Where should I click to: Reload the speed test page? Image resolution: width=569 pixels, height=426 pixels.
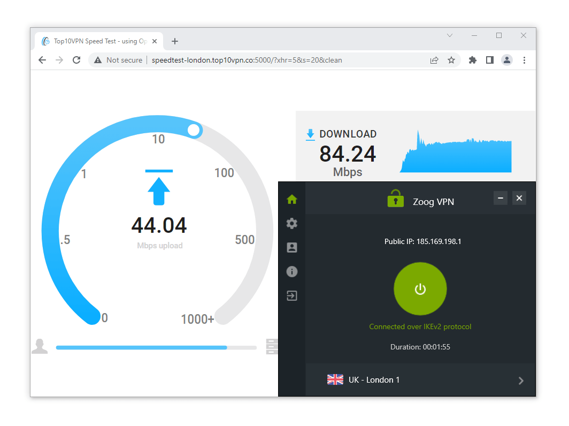[x=76, y=60]
